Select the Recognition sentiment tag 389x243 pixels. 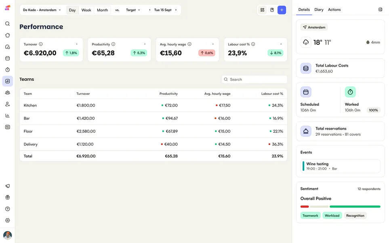pos(355,216)
